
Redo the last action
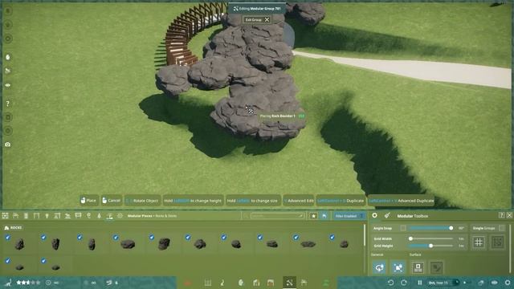[x=403, y=283]
